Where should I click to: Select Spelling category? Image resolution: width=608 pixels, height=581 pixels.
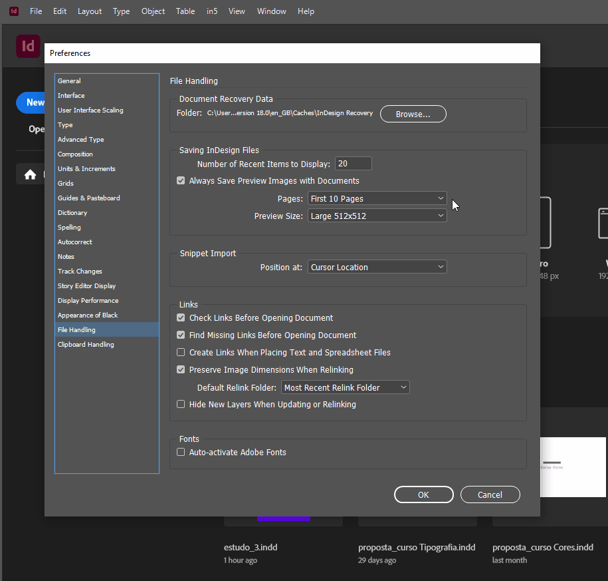click(106, 227)
